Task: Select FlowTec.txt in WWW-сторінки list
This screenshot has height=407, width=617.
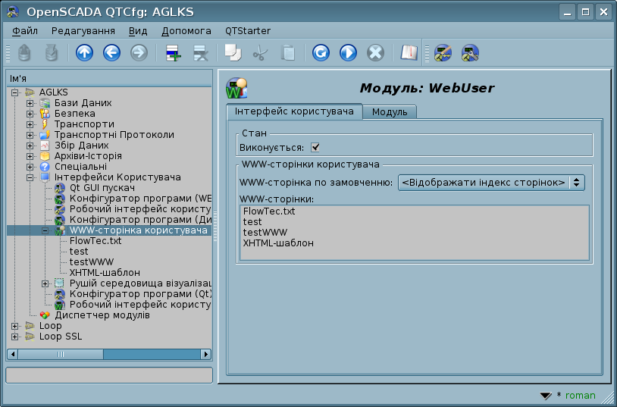Action: point(269,211)
